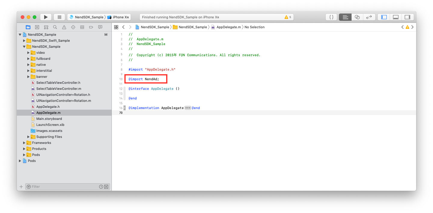
Task: Click the #import "AppDelegate.h" line
Action: point(152,69)
